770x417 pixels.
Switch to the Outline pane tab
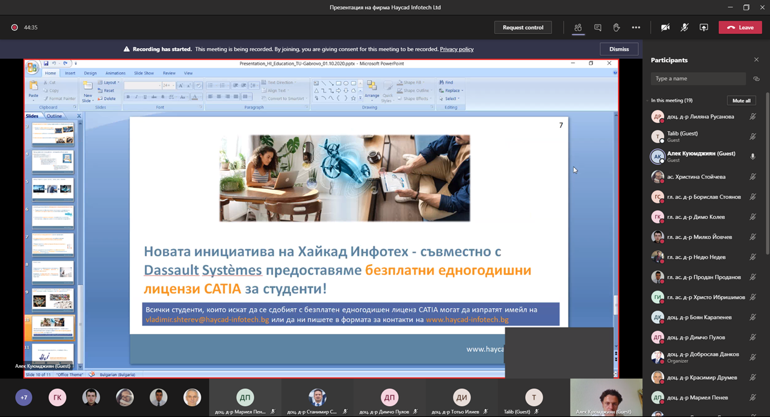click(54, 116)
